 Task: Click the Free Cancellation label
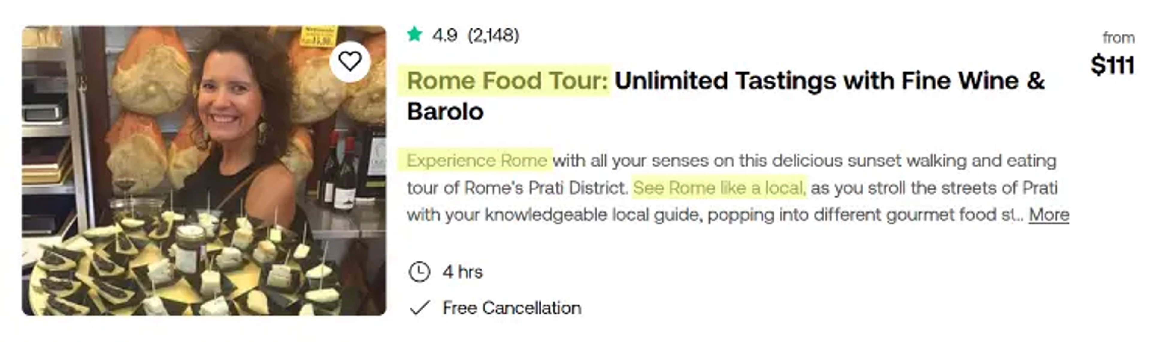pos(512,308)
